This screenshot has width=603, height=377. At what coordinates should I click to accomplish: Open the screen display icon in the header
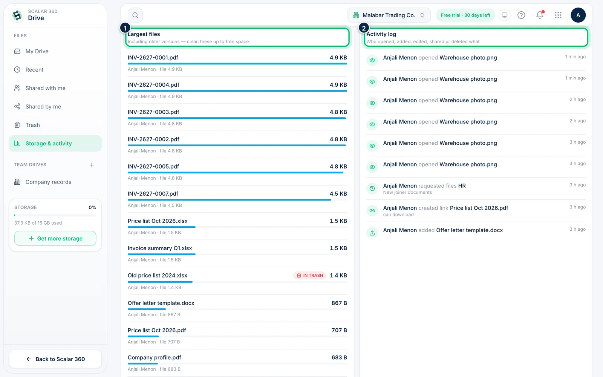pyautogui.click(x=504, y=15)
